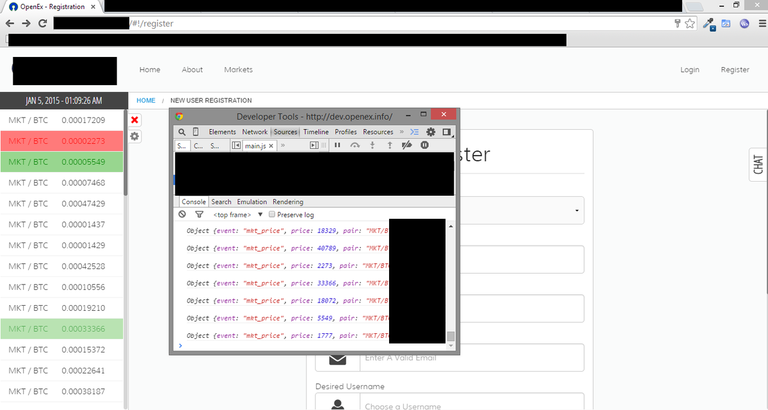768x410 pixels.
Task: Click the Register nav link
Action: tap(735, 70)
